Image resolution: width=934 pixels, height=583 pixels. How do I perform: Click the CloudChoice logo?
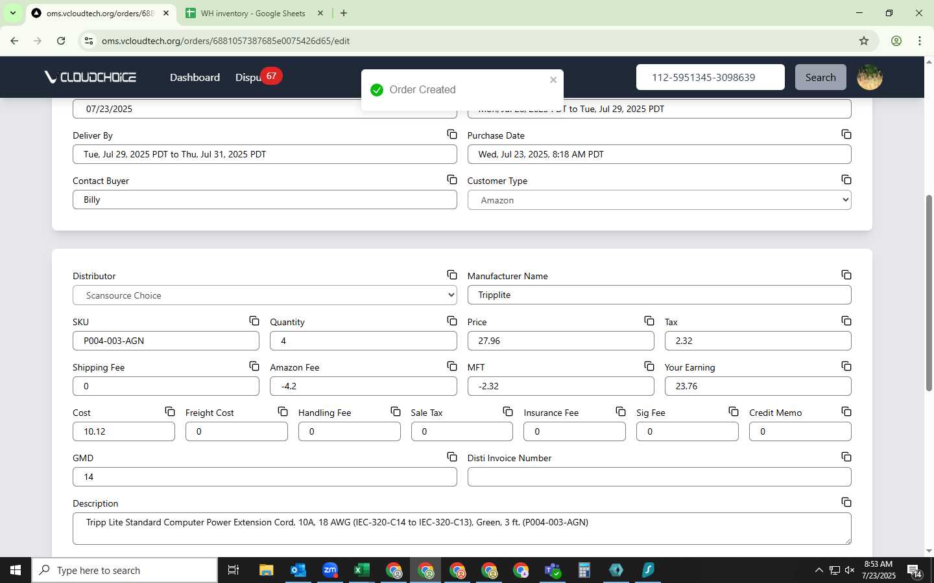[x=90, y=77]
